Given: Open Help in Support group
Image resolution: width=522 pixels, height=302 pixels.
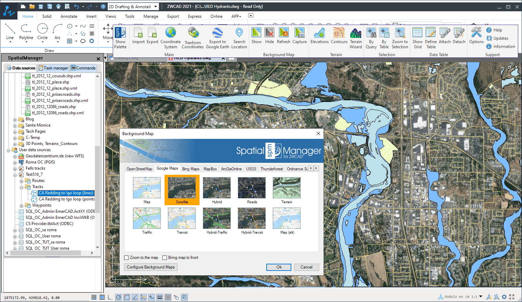Looking at the screenshot, I should pyautogui.click(x=494, y=30).
